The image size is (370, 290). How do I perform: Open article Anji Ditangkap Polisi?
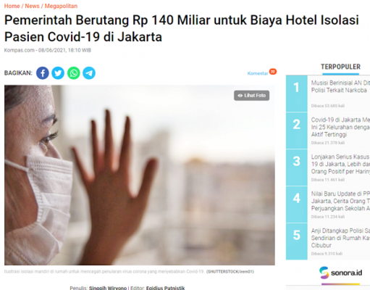(x=340, y=238)
